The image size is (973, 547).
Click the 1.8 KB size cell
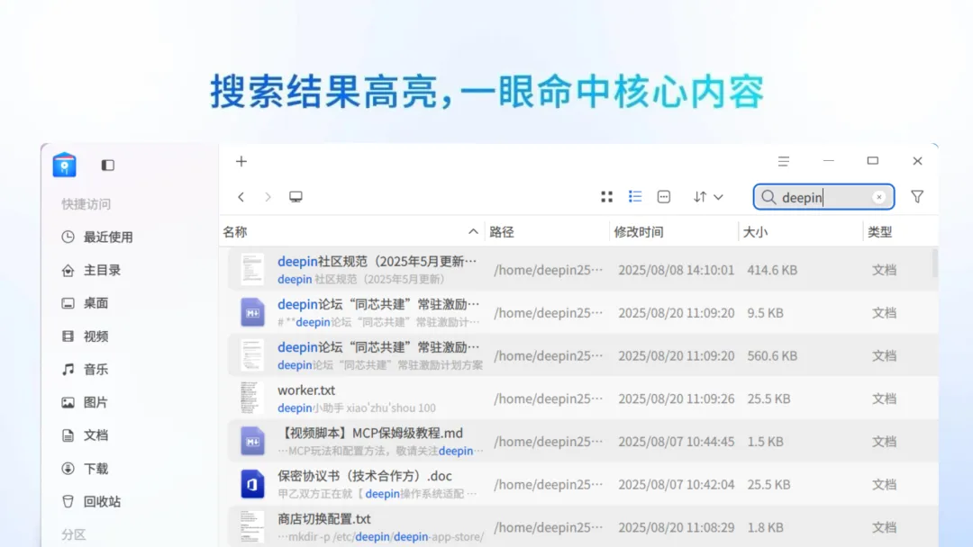pyautogui.click(x=765, y=527)
